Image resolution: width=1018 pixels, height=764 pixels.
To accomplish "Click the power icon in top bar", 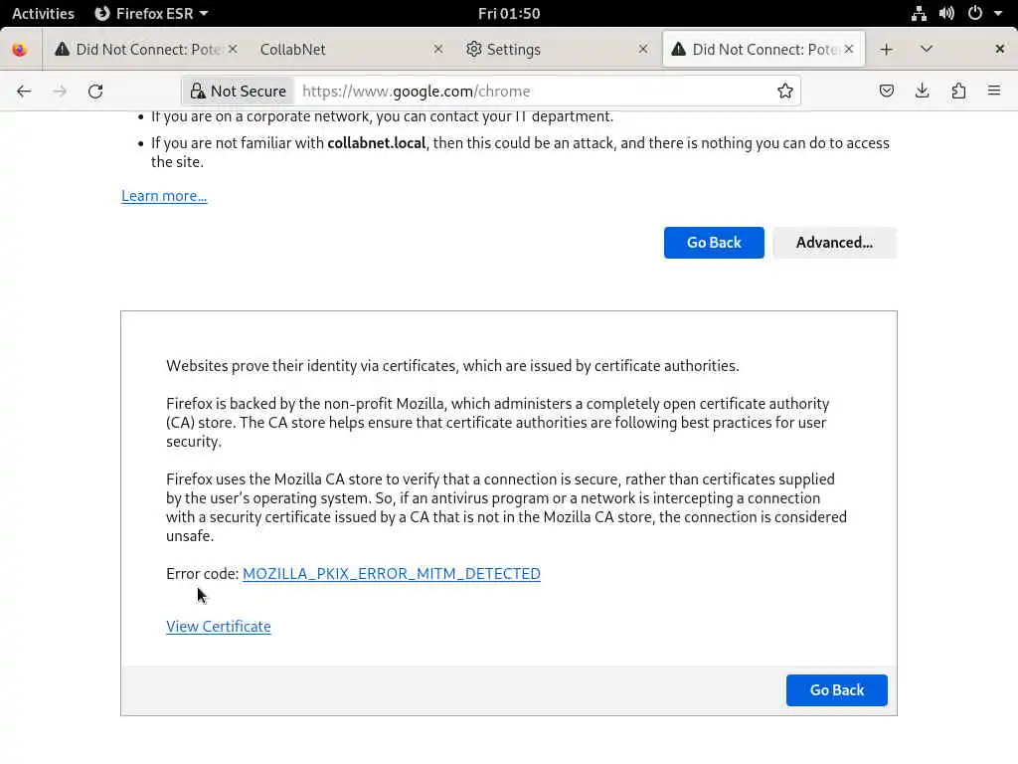I will click(974, 13).
